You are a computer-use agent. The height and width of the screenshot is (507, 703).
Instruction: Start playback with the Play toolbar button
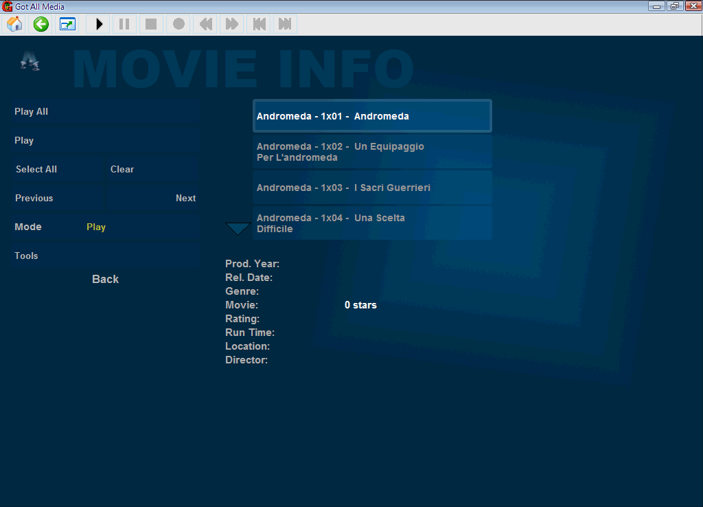click(99, 24)
